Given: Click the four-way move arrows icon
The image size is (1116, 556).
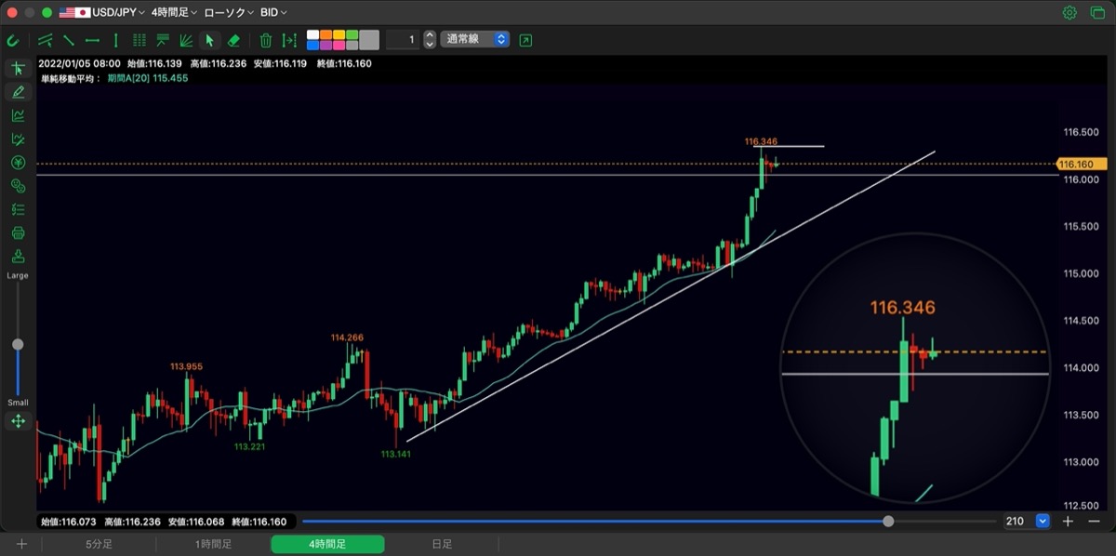Looking at the screenshot, I should [18, 421].
